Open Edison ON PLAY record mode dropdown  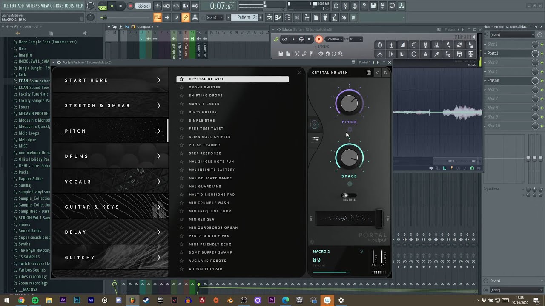tap(335, 39)
